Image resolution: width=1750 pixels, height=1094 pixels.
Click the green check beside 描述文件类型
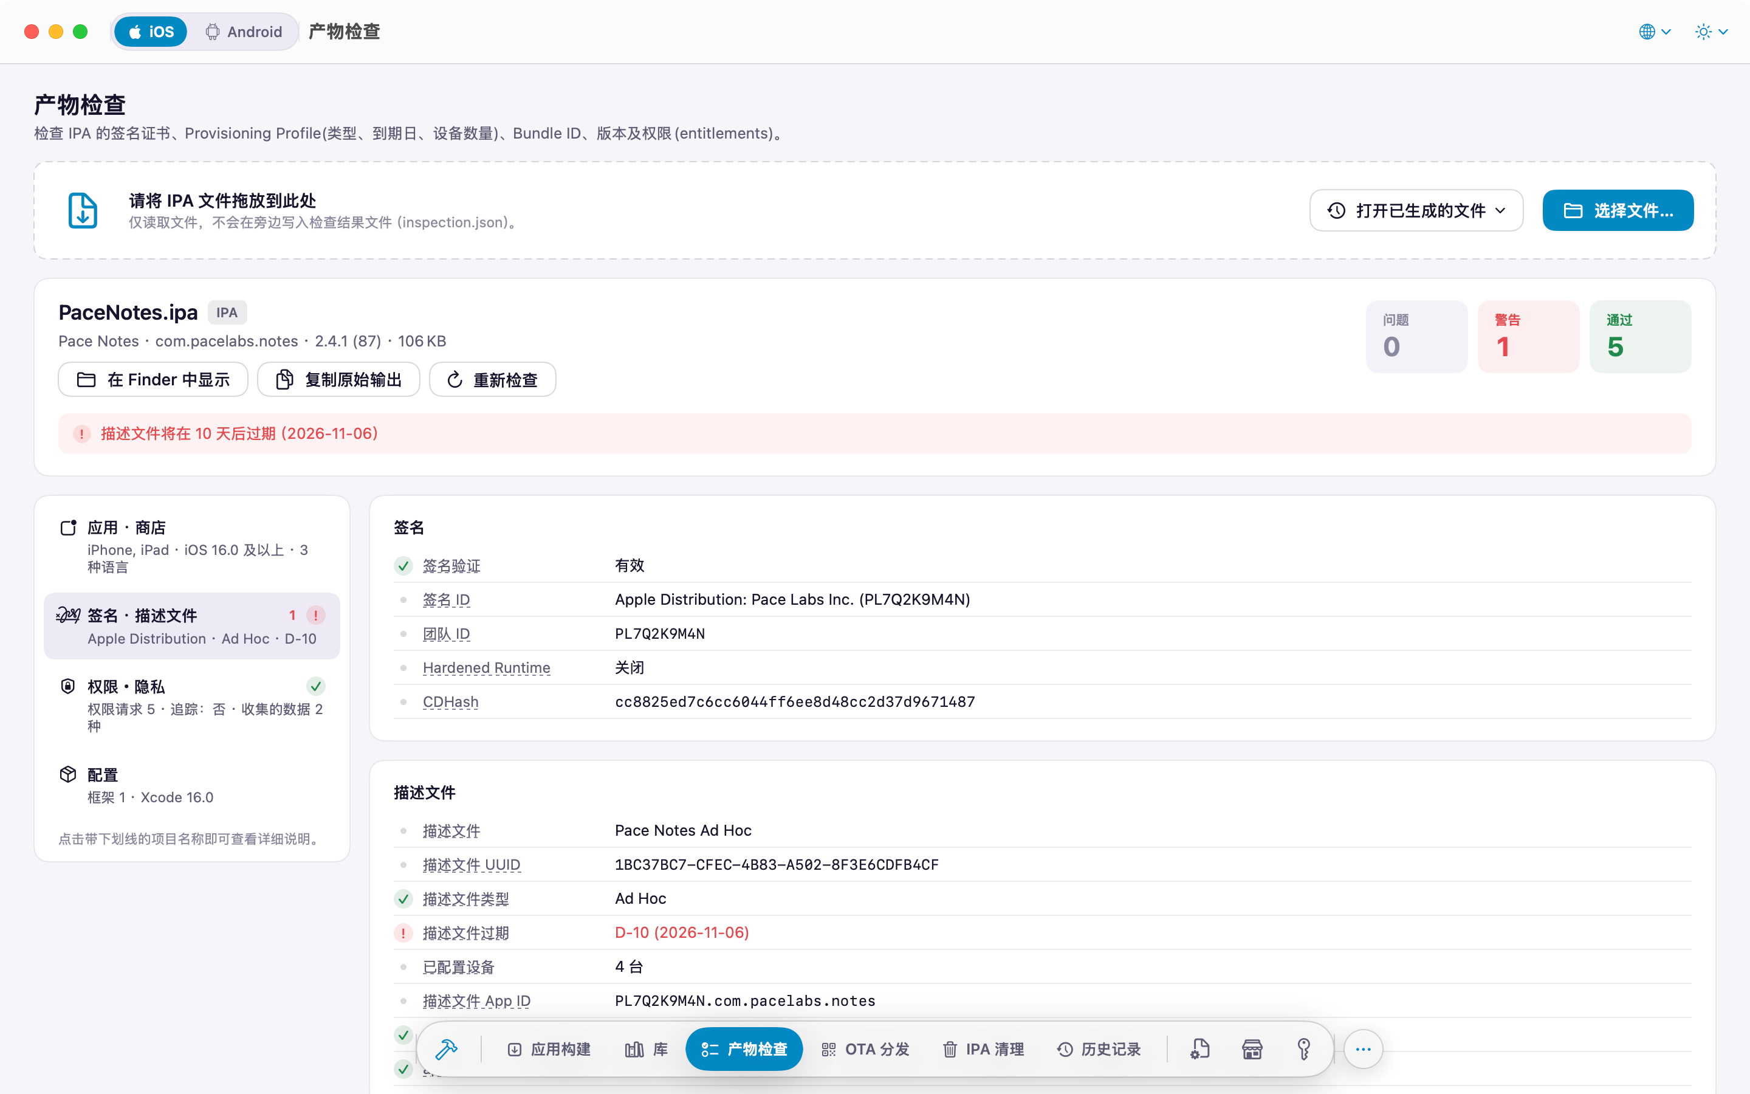403,899
